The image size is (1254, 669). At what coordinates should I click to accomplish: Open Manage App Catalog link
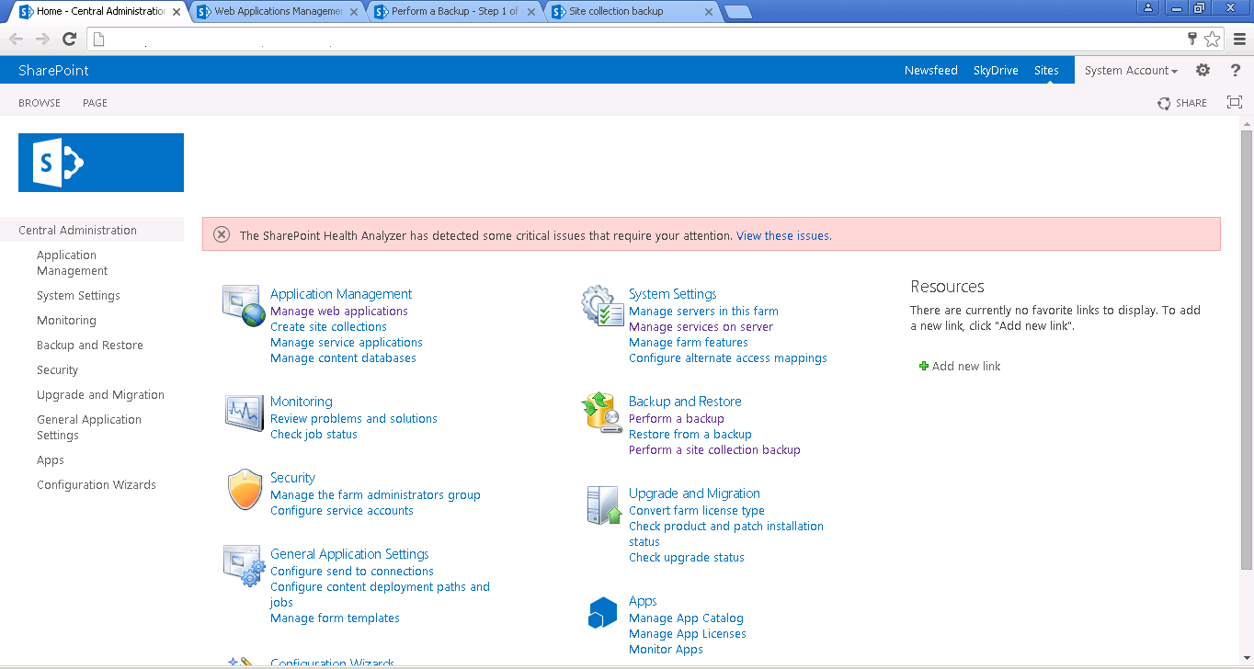pyautogui.click(x=686, y=618)
